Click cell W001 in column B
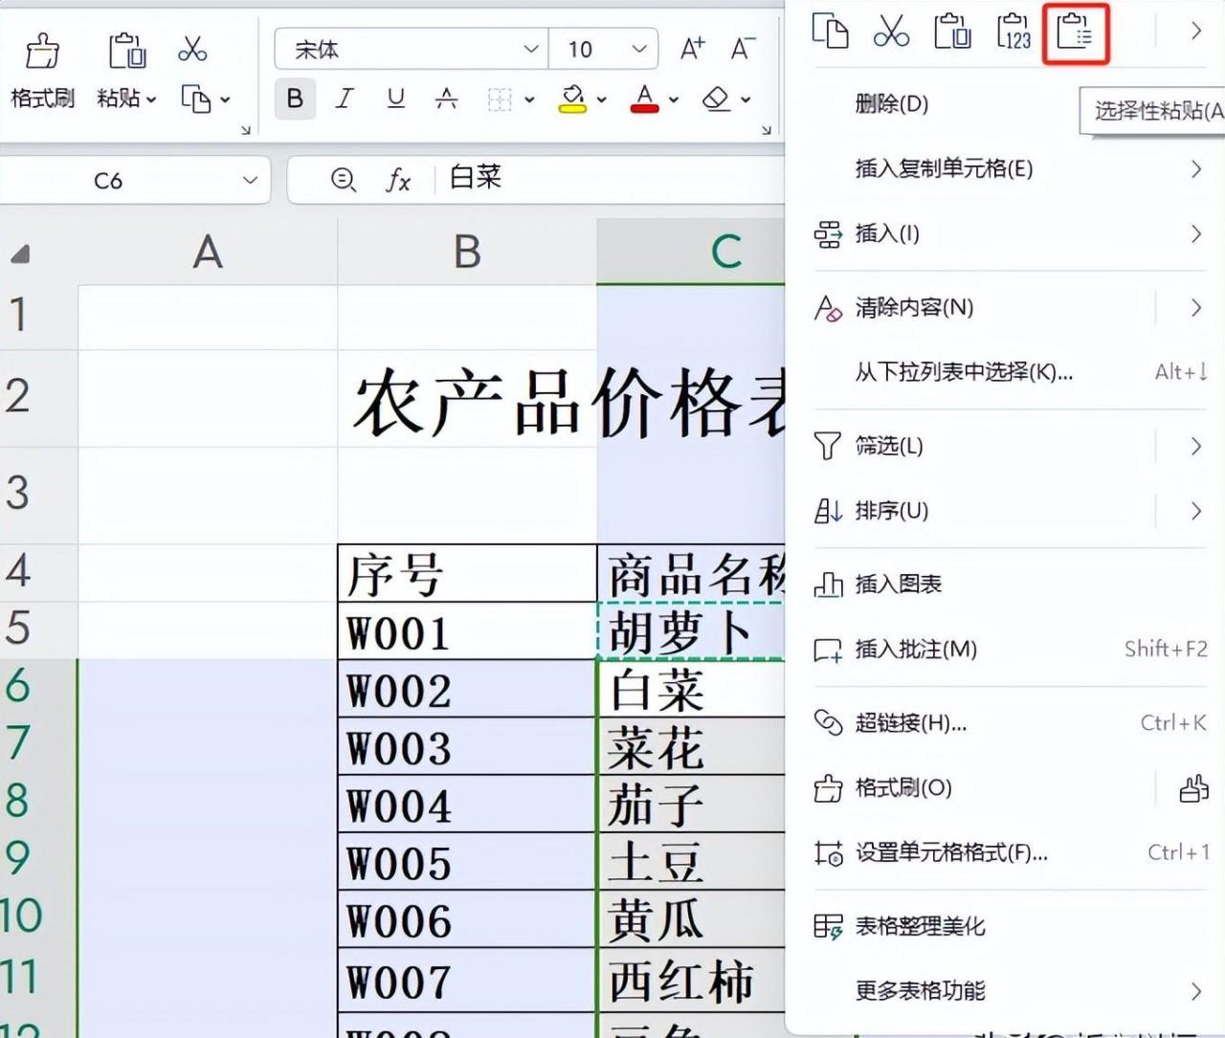The width and height of the screenshot is (1225, 1038). 467,631
